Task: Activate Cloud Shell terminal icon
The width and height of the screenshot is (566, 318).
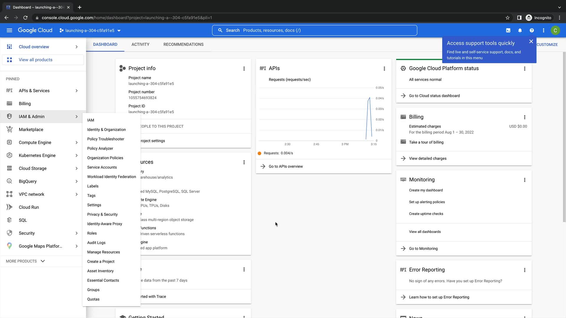Action: [508, 30]
